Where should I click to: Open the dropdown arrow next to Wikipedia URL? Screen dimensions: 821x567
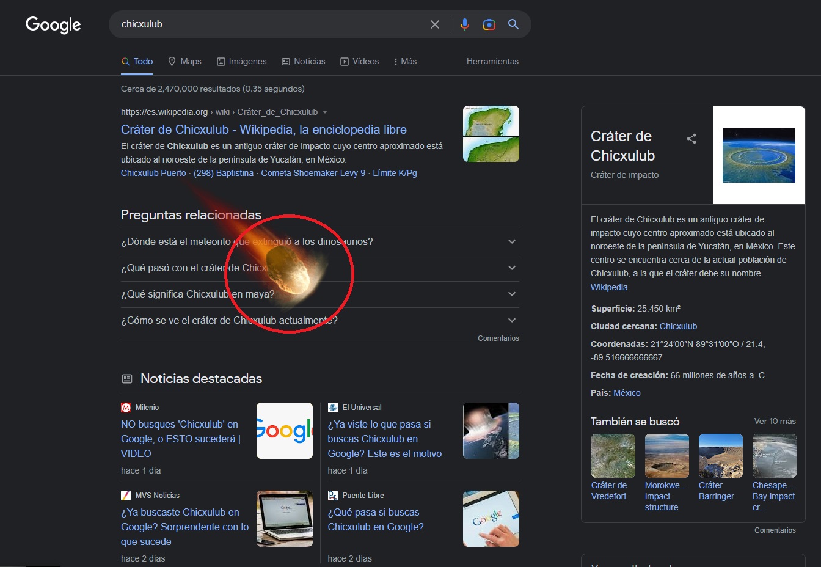click(325, 112)
